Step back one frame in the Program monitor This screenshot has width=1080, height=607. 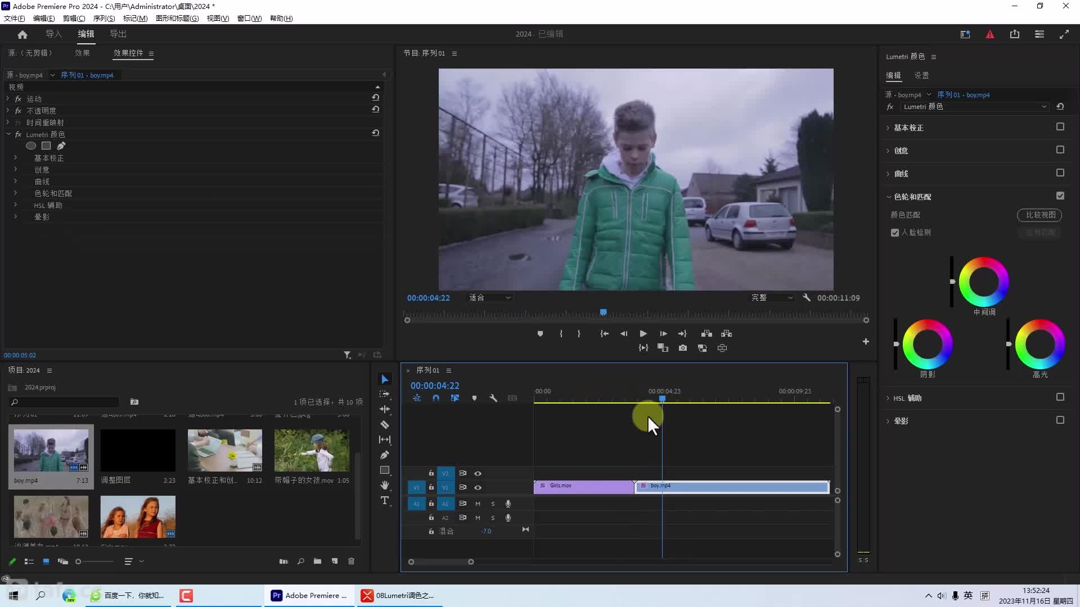[x=624, y=334]
